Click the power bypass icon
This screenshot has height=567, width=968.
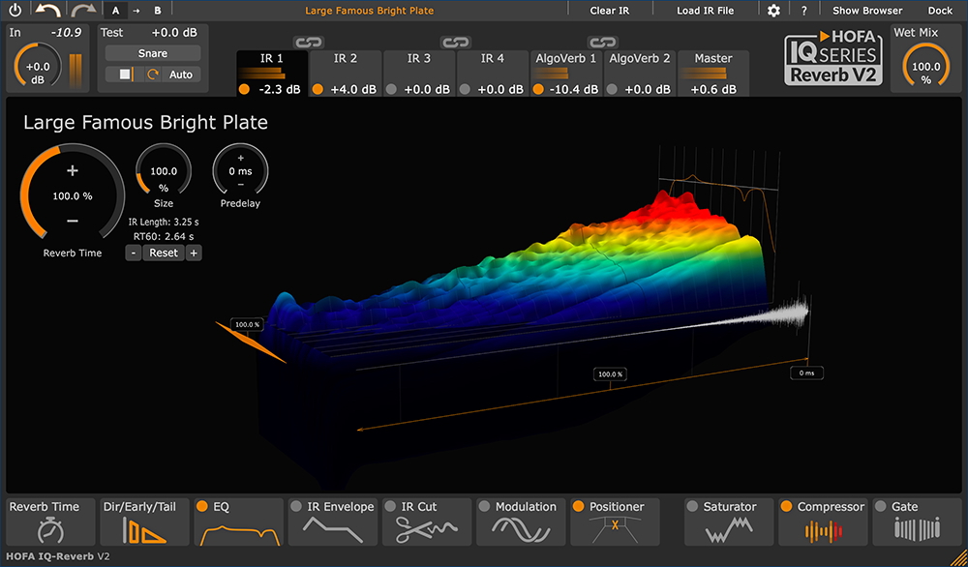(15, 11)
